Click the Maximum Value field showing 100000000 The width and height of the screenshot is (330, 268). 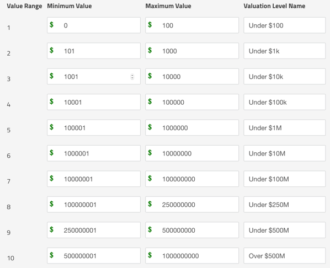(192, 179)
